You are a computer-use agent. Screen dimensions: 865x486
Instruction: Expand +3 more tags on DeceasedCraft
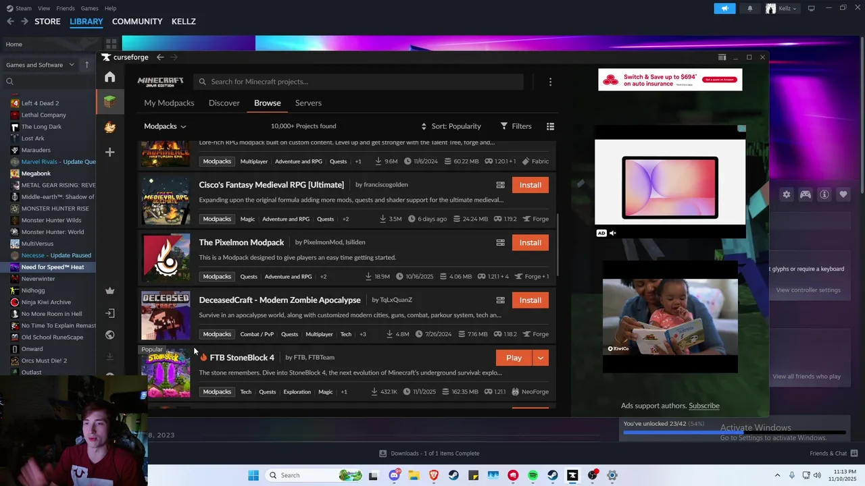point(363,334)
